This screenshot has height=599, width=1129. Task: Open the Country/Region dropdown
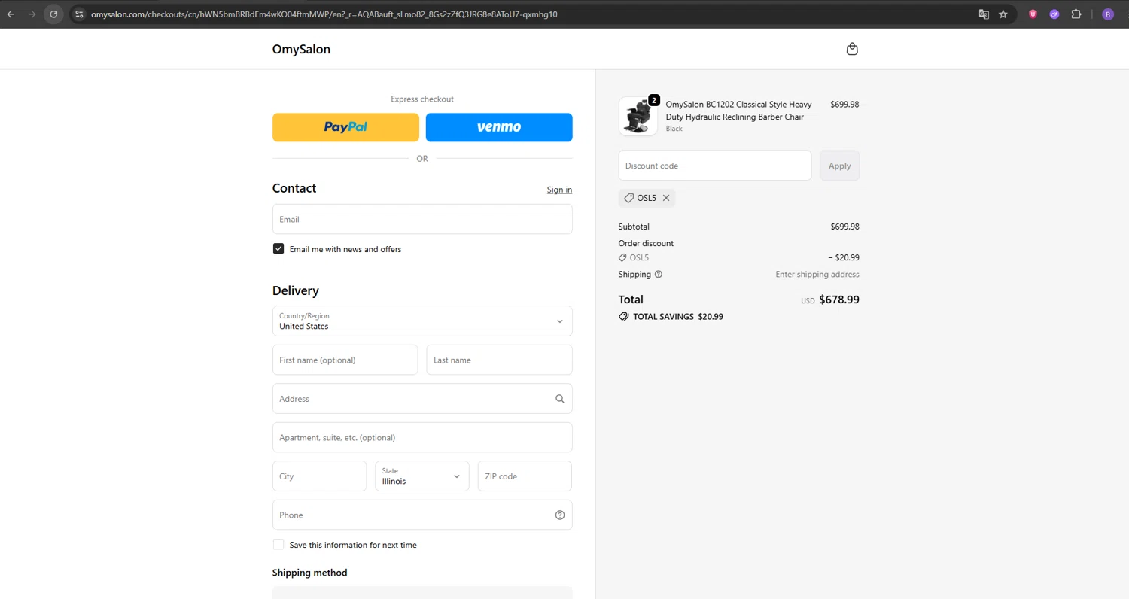coord(422,321)
